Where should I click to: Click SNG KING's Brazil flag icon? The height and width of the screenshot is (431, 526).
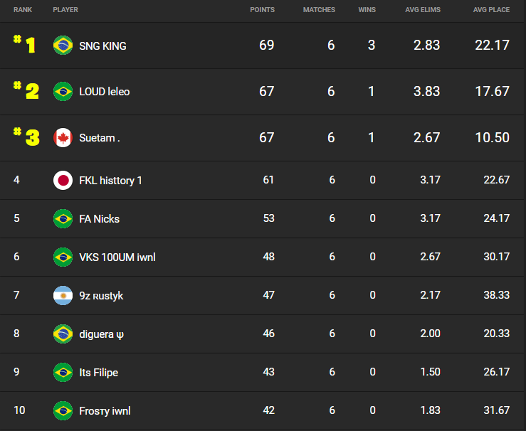pyautogui.click(x=63, y=46)
